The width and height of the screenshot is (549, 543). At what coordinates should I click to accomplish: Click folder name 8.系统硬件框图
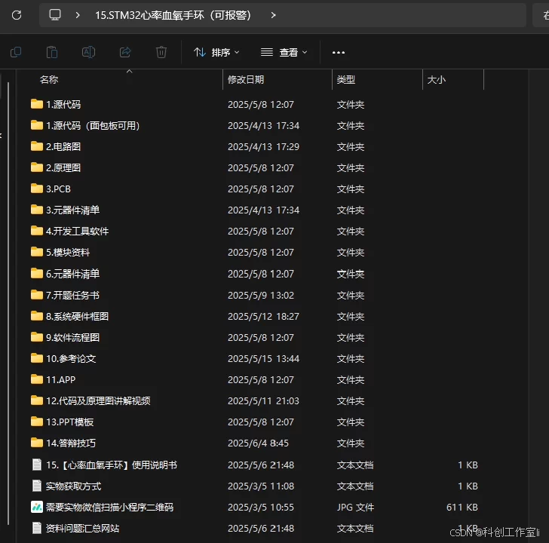tap(78, 316)
